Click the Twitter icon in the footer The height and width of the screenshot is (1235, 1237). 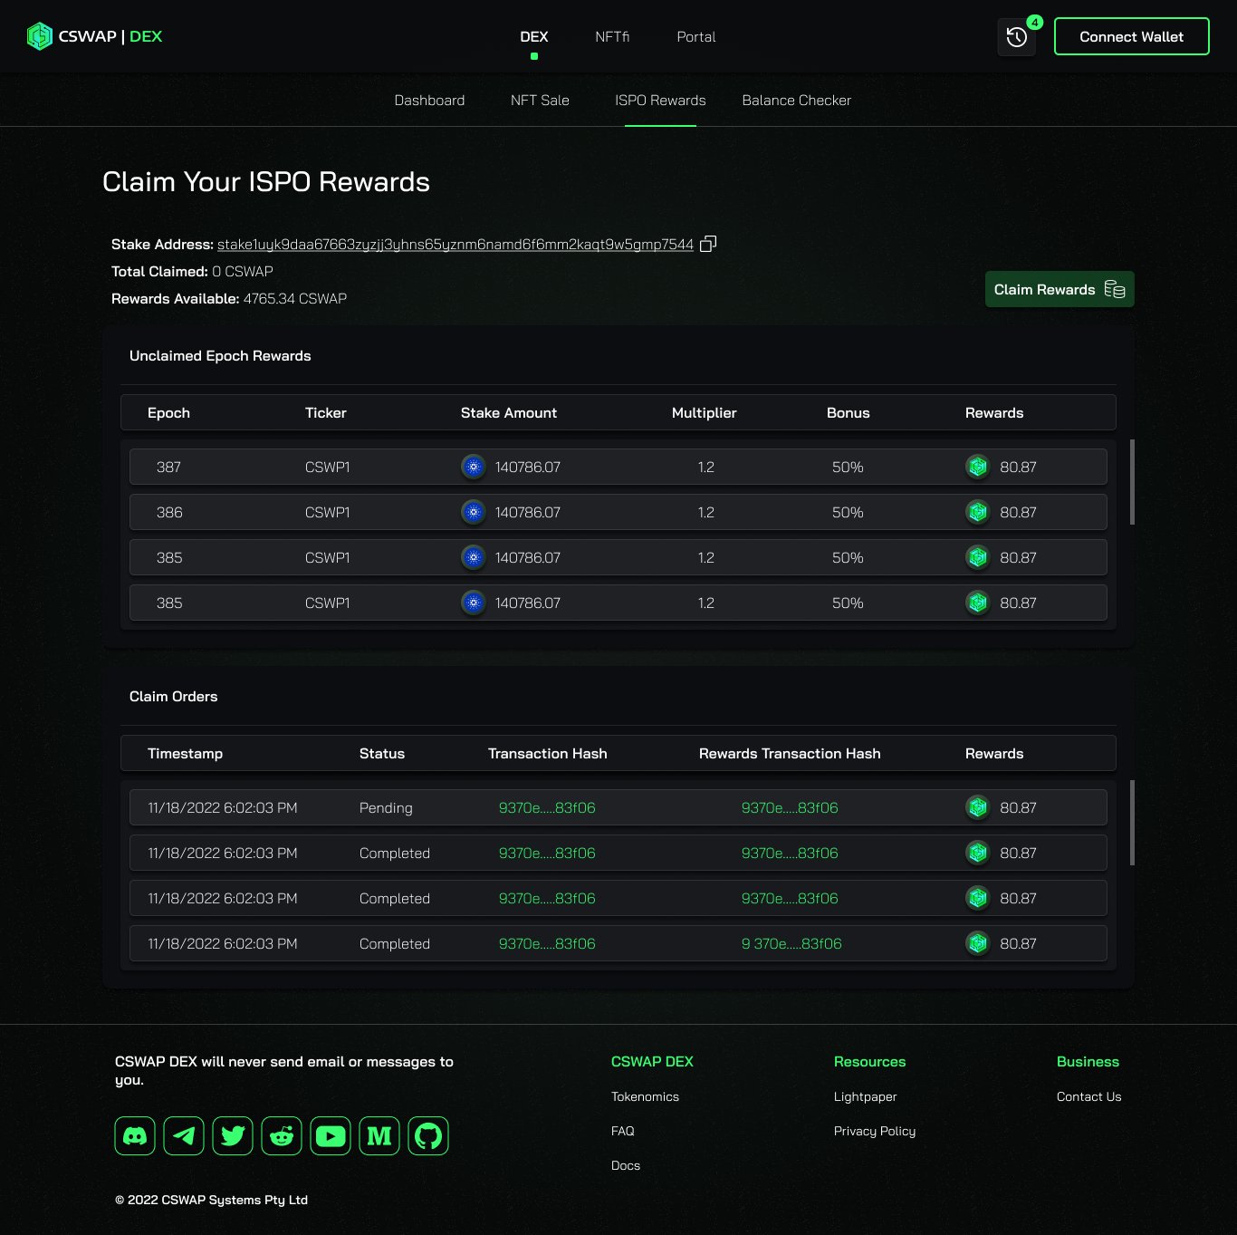232,1135
